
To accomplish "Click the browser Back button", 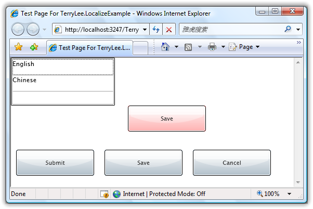I will tap(18, 30).
